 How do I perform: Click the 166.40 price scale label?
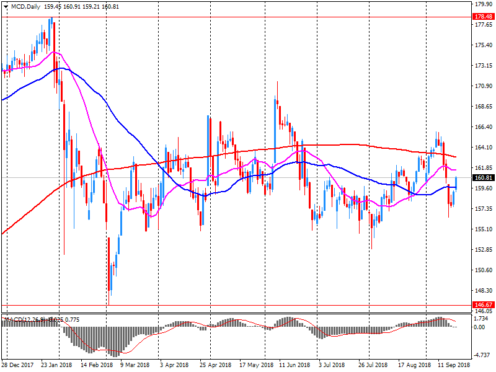tap(482, 127)
